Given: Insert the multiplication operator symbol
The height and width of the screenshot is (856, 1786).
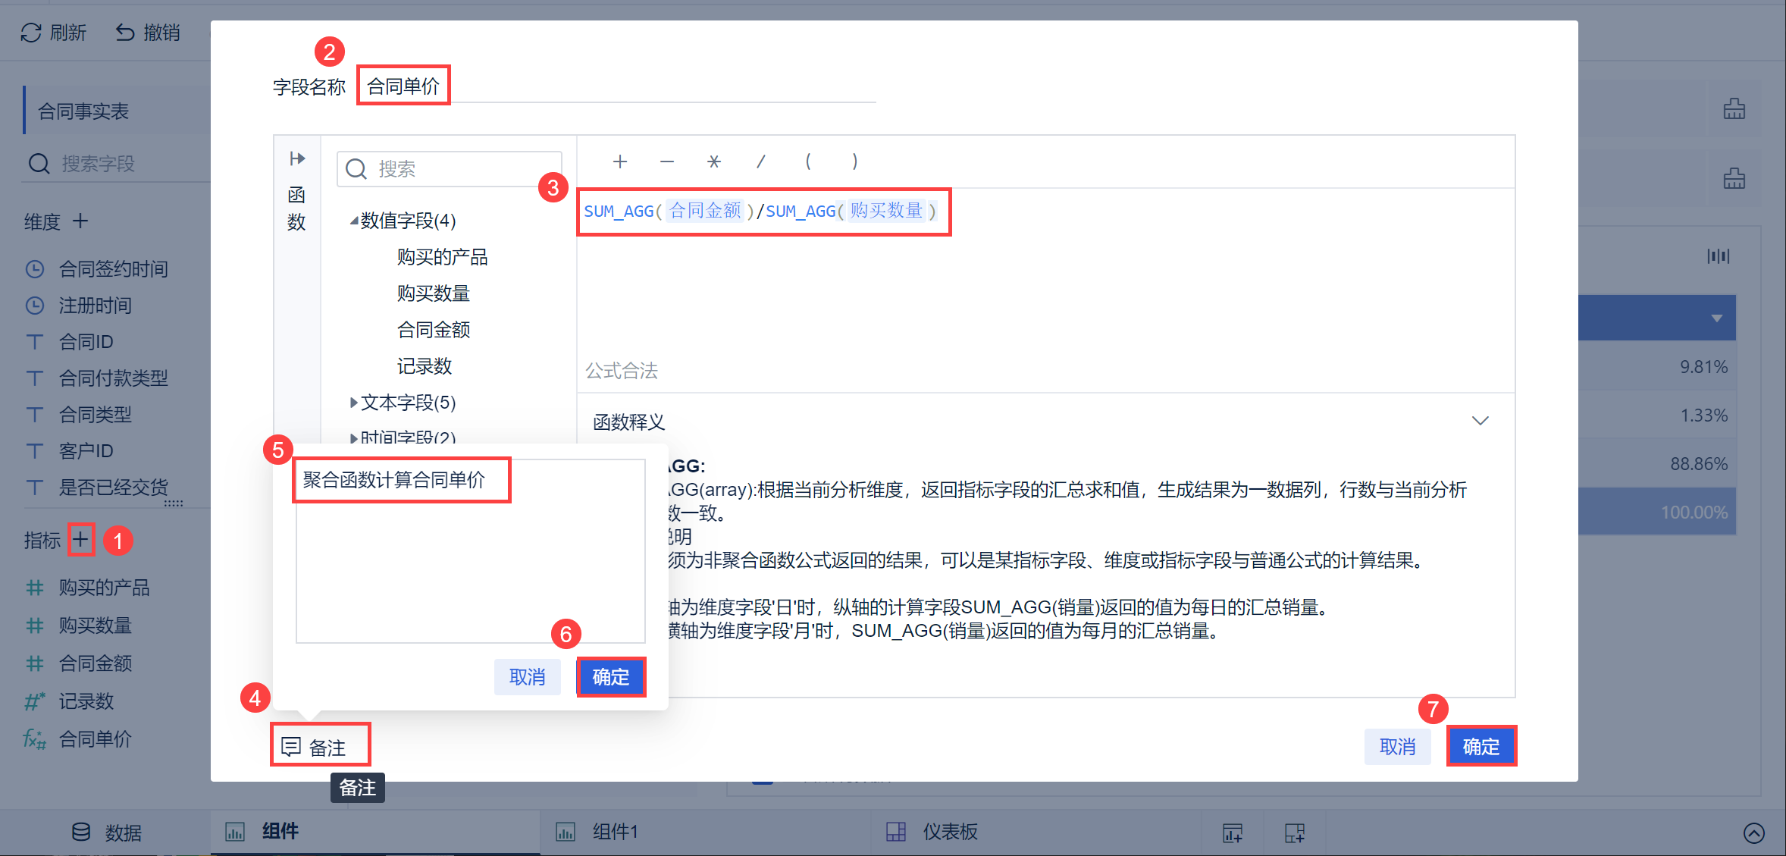Looking at the screenshot, I should click(x=713, y=161).
